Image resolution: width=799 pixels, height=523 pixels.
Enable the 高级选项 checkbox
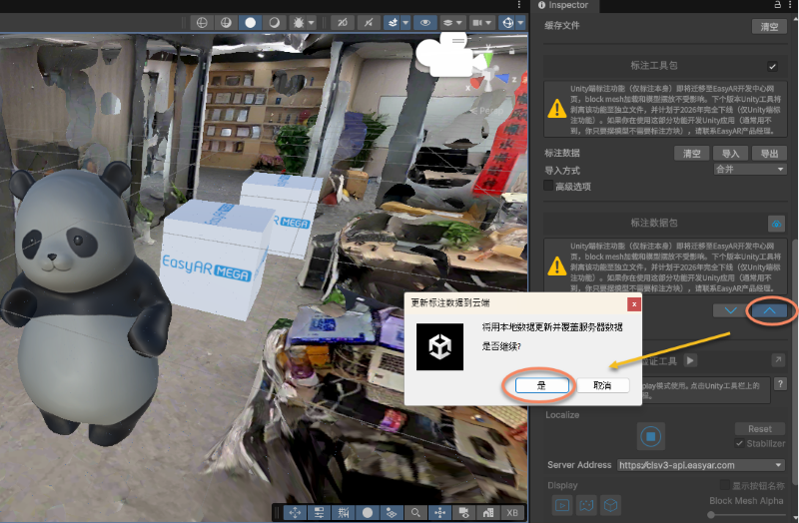pyautogui.click(x=548, y=186)
